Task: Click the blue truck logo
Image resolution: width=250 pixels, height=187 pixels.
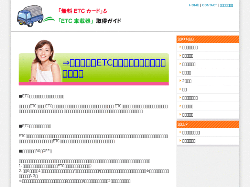Action: (x=31, y=16)
